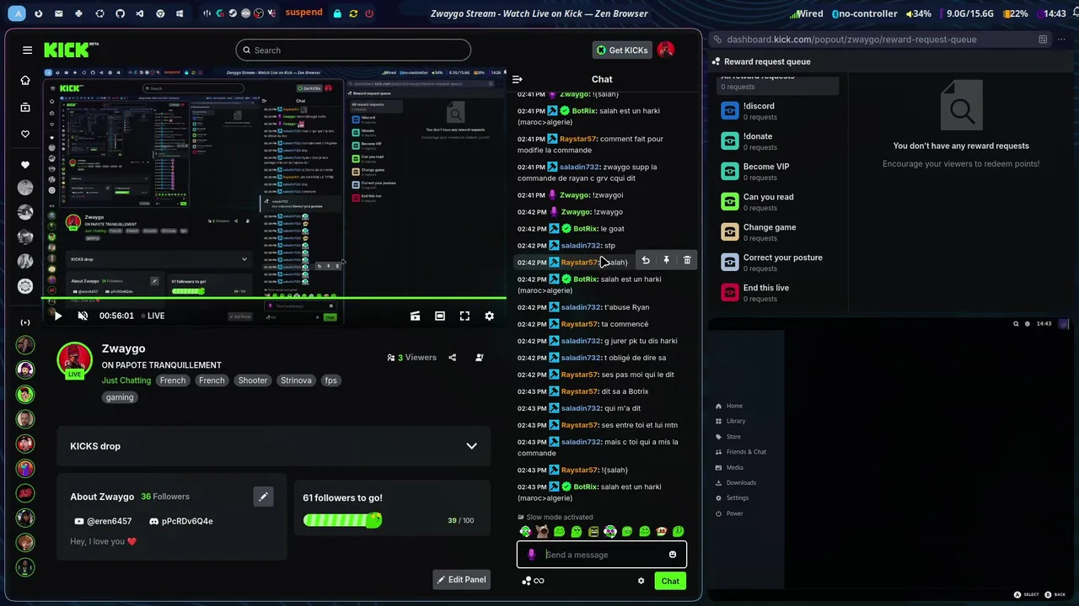Open the Correct your posture reward queue
This screenshot has width=1079, height=606.
point(780,263)
